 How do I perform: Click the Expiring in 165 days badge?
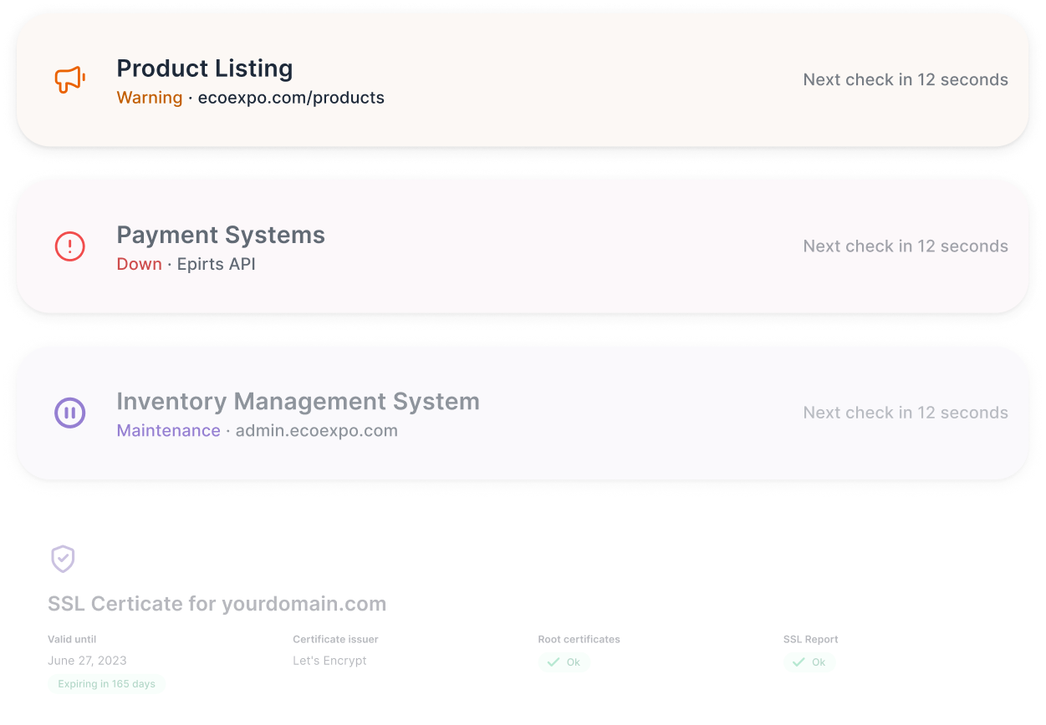(106, 684)
